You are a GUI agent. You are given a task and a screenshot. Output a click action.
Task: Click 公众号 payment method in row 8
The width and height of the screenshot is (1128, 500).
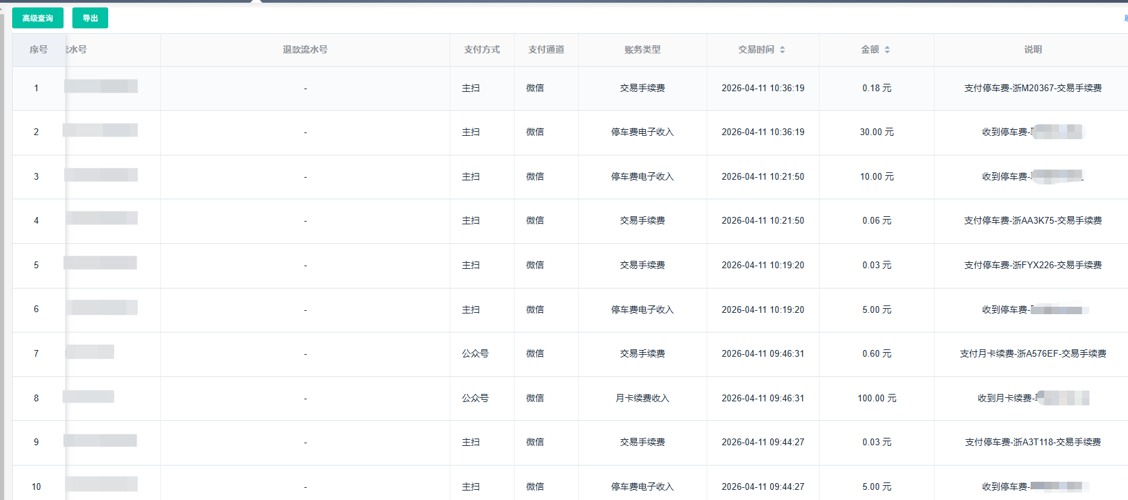tap(475, 398)
